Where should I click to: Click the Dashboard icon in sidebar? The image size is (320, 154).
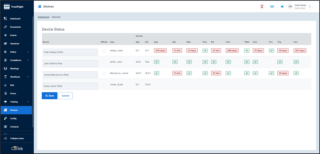(x=5, y=19)
